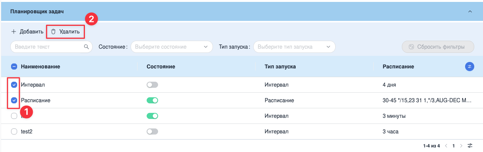The height and width of the screenshot is (152, 483).
Task: Click the plus icon next to Добавить
Action: click(x=14, y=32)
